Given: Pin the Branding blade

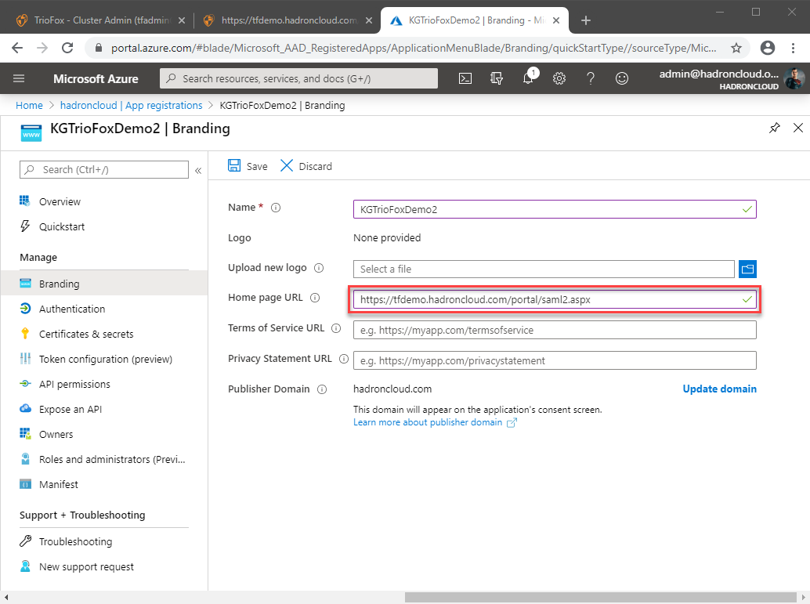Looking at the screenshot, I should (x=774, y=128).
